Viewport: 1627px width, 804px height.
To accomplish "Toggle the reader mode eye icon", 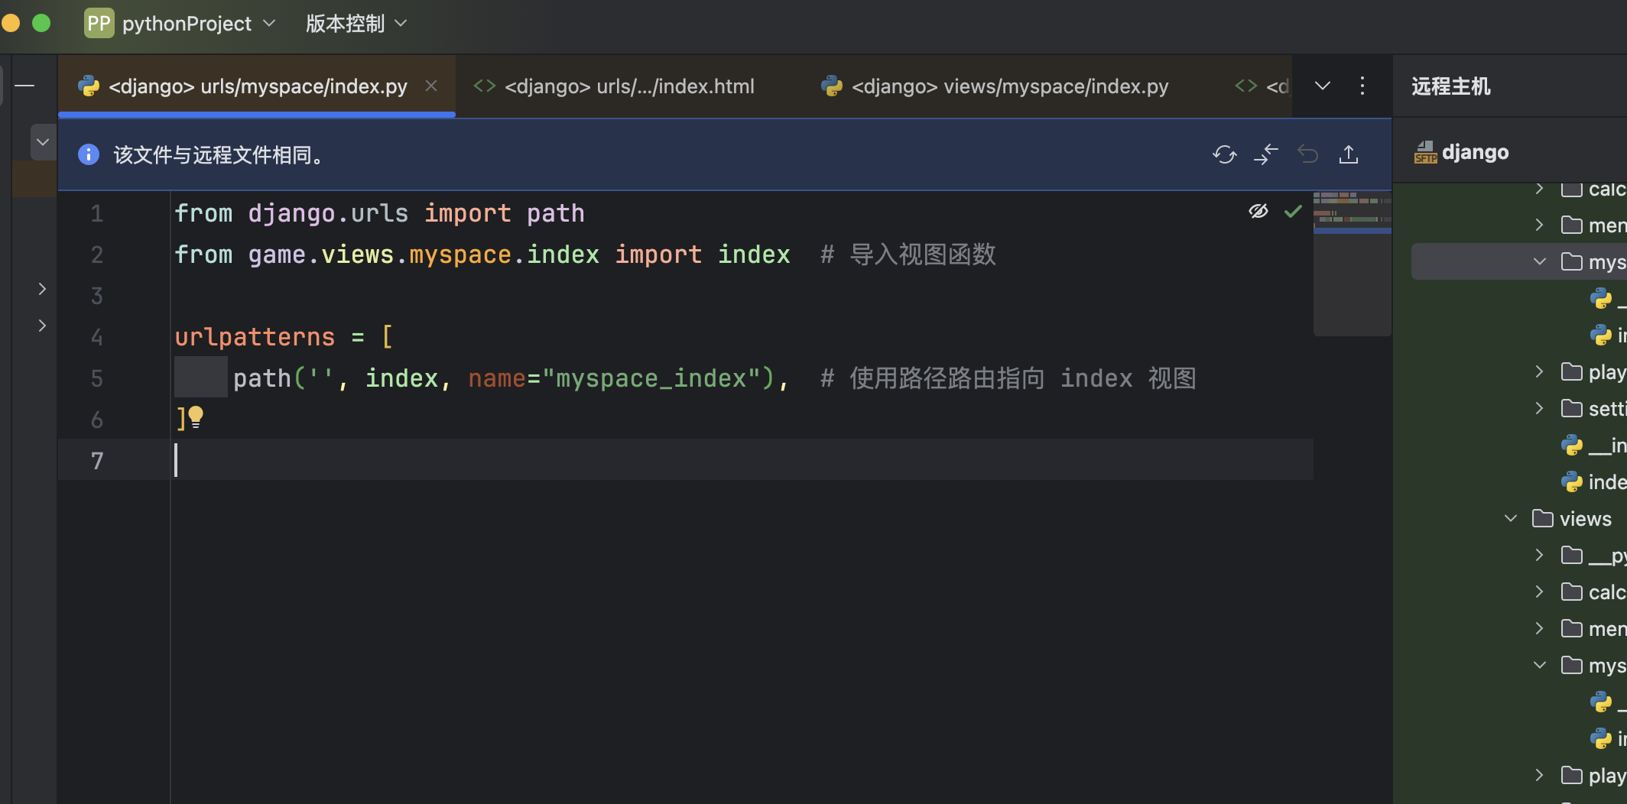I will (1258, 211).
